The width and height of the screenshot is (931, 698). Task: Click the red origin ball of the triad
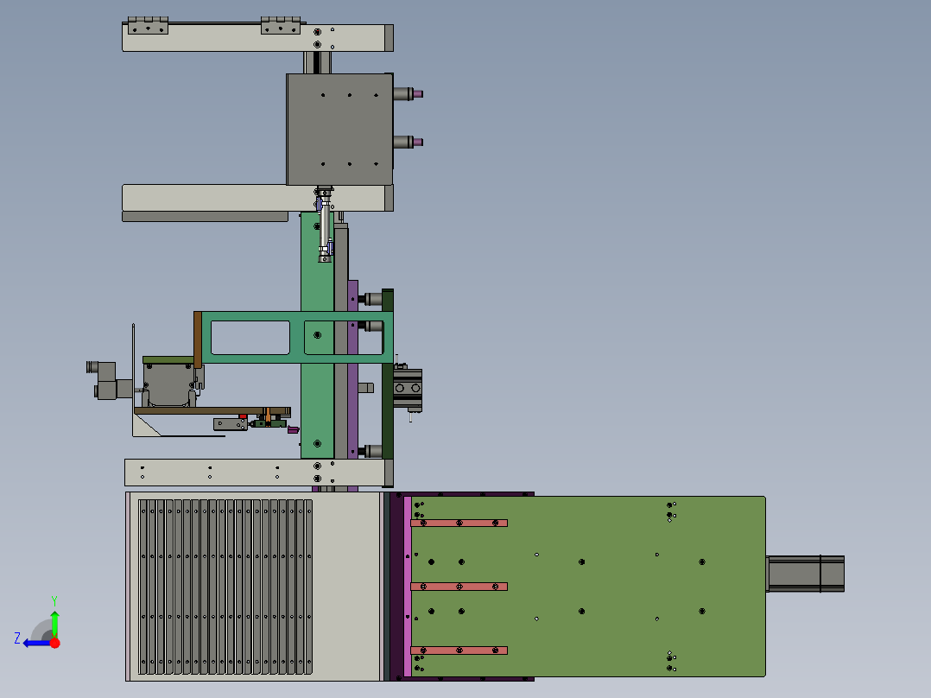pos(55,643)
